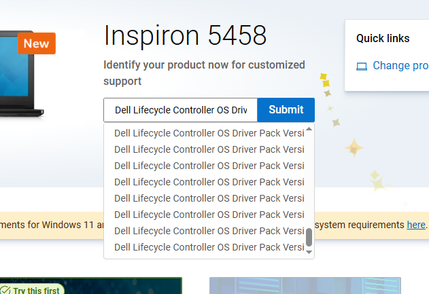Viewport: 429px width, 294px height.
Task: Open the Change product quick link
Action: point(400,66)
